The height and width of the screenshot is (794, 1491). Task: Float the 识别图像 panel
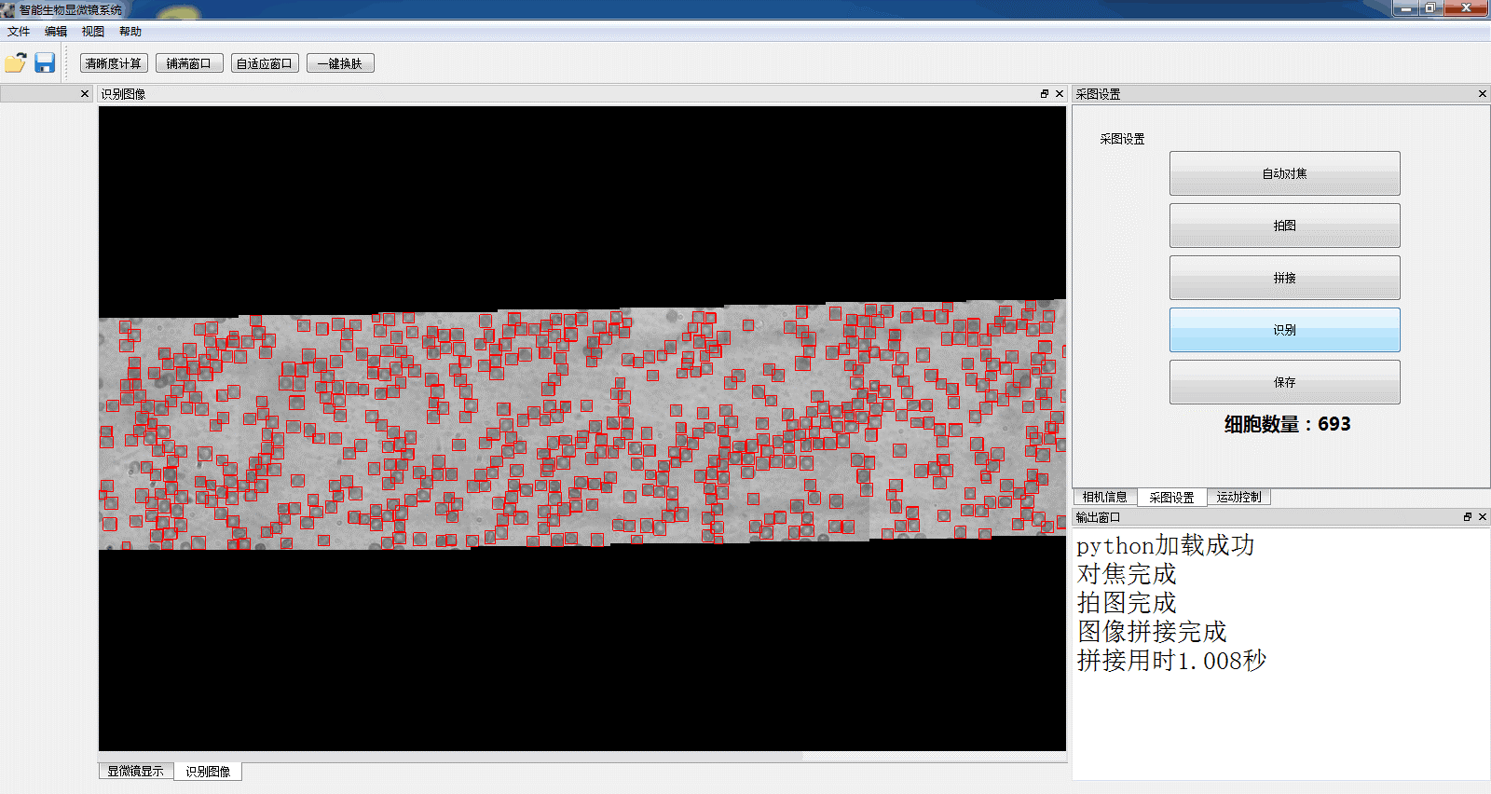pos(1045,94)
